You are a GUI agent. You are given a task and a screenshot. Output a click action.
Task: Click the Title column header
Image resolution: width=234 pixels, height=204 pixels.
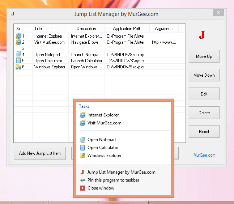(x=50, y=29)
